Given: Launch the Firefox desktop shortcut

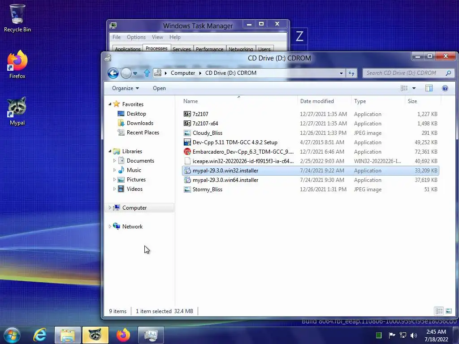Looking at the screenshot, I should pyautogui.click(x=17, y=64).
